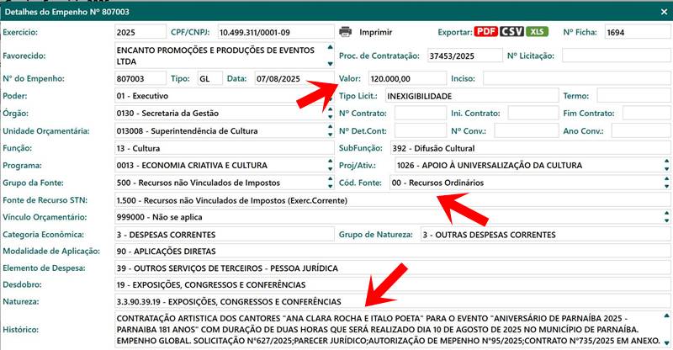Click down arrow on Vínculo Orçamentário field
Screen dimensions: 673x350
click(665, 220)
